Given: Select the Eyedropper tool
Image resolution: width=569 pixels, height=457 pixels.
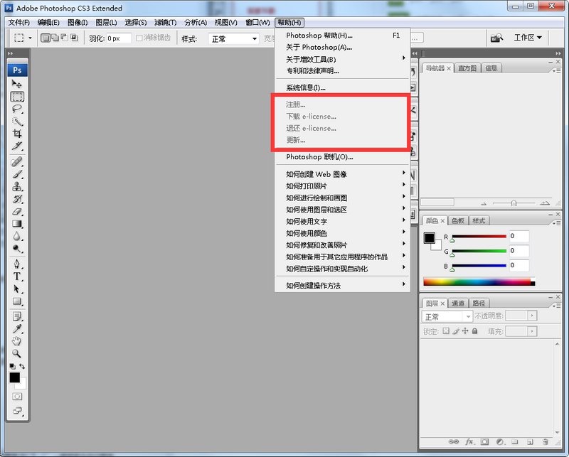Looking at the screenshot, I should click(16, 329).
